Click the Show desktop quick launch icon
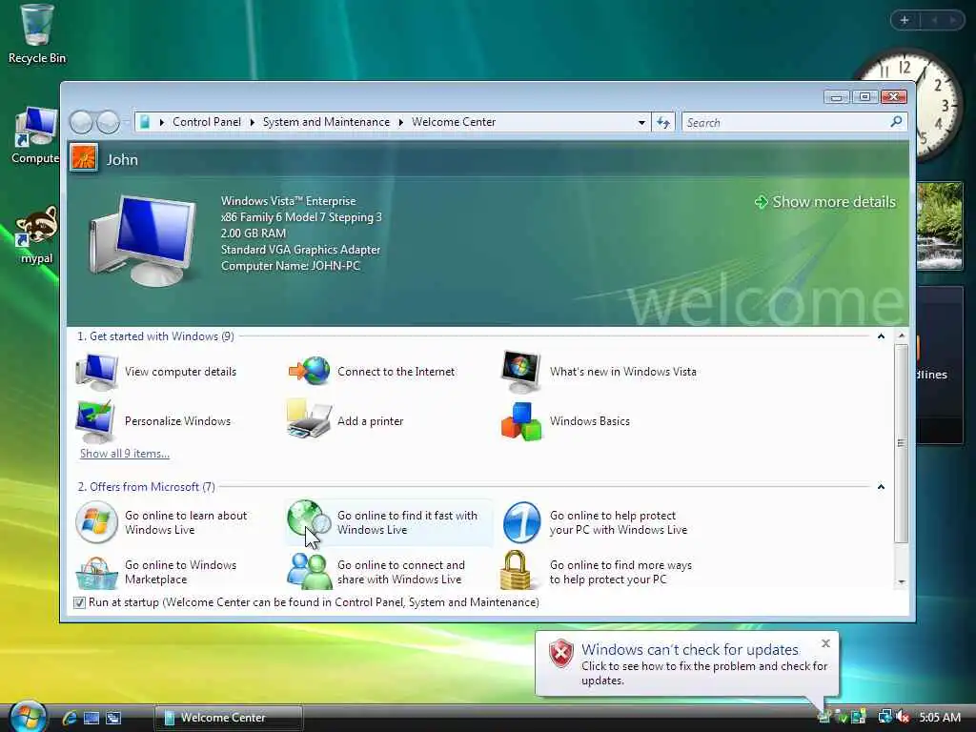976x732 pixels. (x=91, y=718)
